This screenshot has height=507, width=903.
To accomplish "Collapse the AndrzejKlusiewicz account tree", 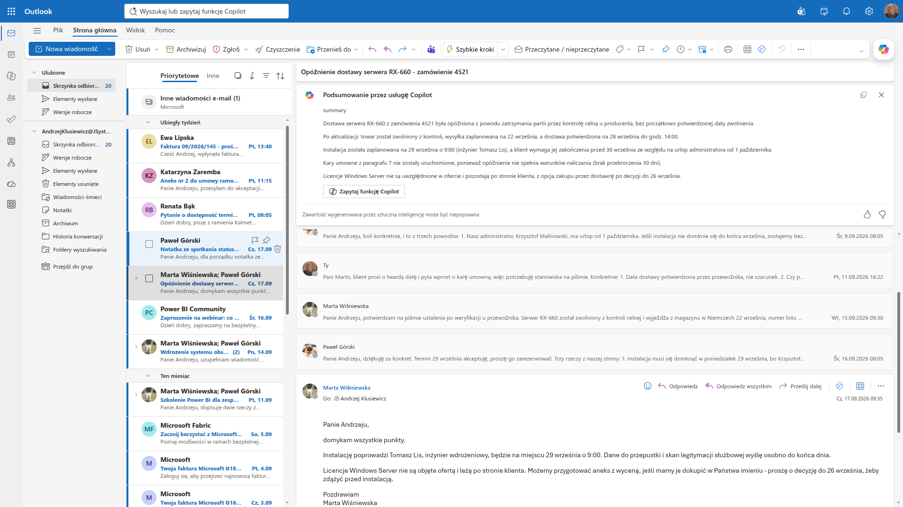I will pos(34,131).
